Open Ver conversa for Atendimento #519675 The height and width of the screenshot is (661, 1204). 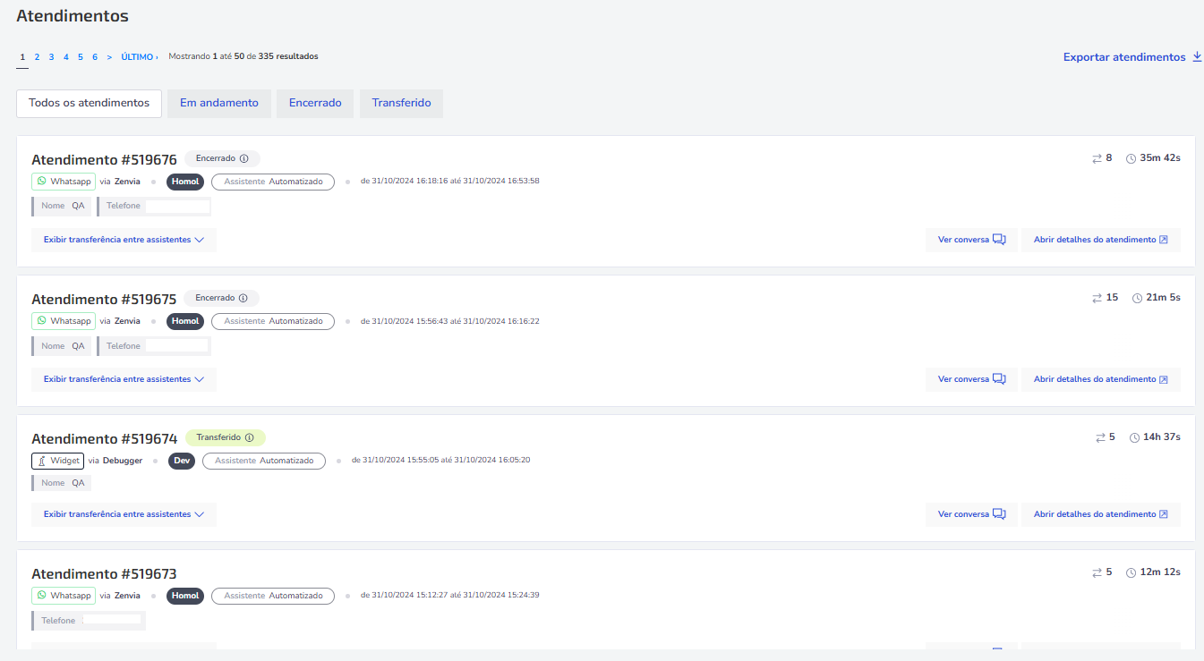tap(971, 379)
